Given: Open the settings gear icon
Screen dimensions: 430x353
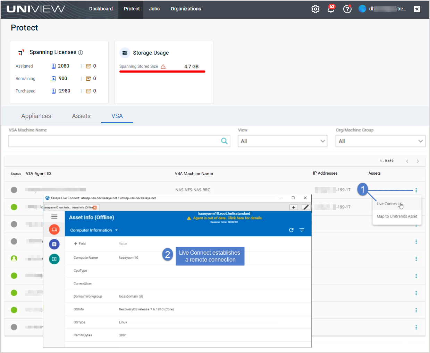Looking at the screenshot, I should pyautogui.click(x=315, y=9).
